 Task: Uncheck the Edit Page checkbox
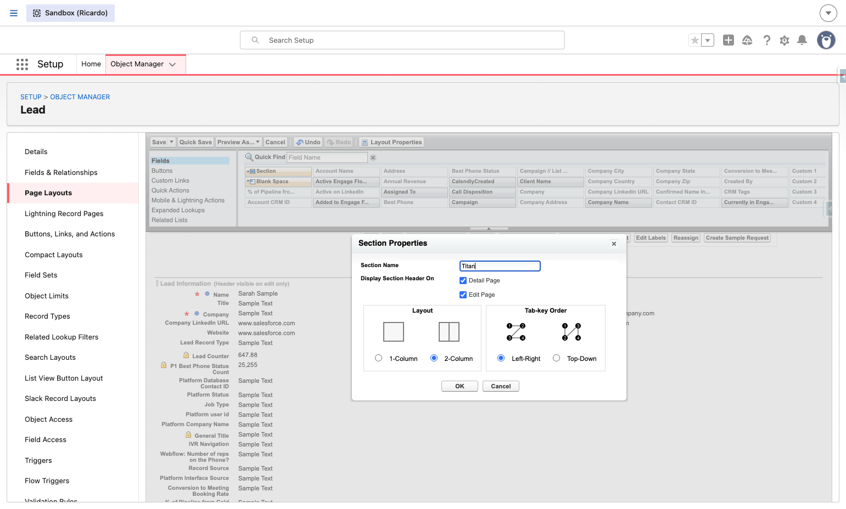click(463, 295)
